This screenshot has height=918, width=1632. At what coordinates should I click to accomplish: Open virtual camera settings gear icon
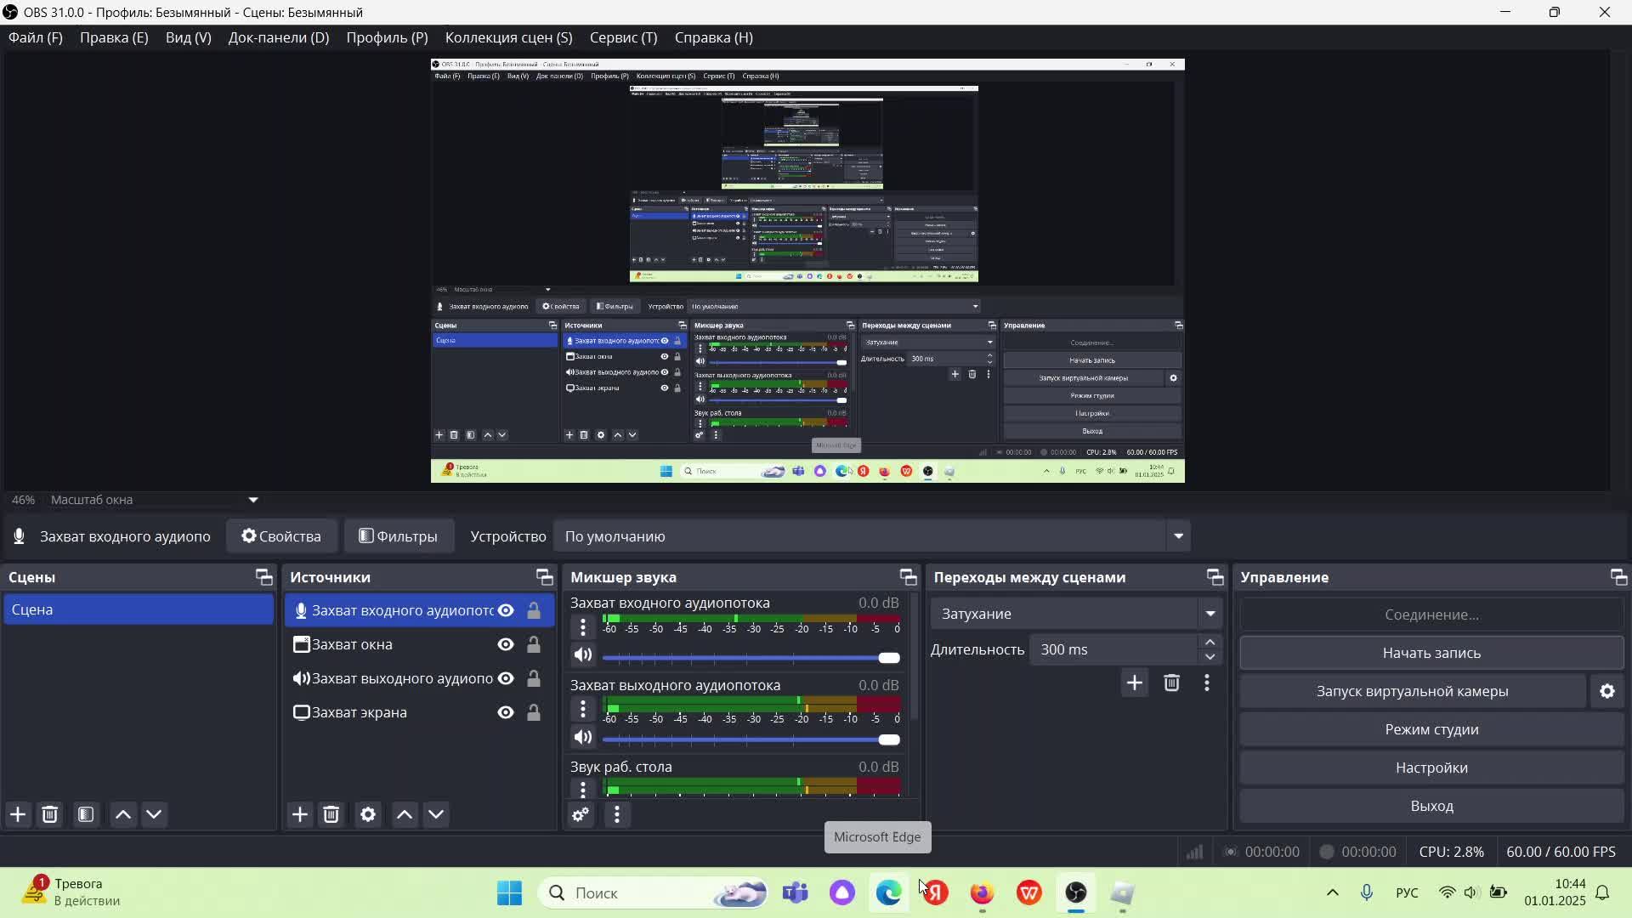(1606, 691)
